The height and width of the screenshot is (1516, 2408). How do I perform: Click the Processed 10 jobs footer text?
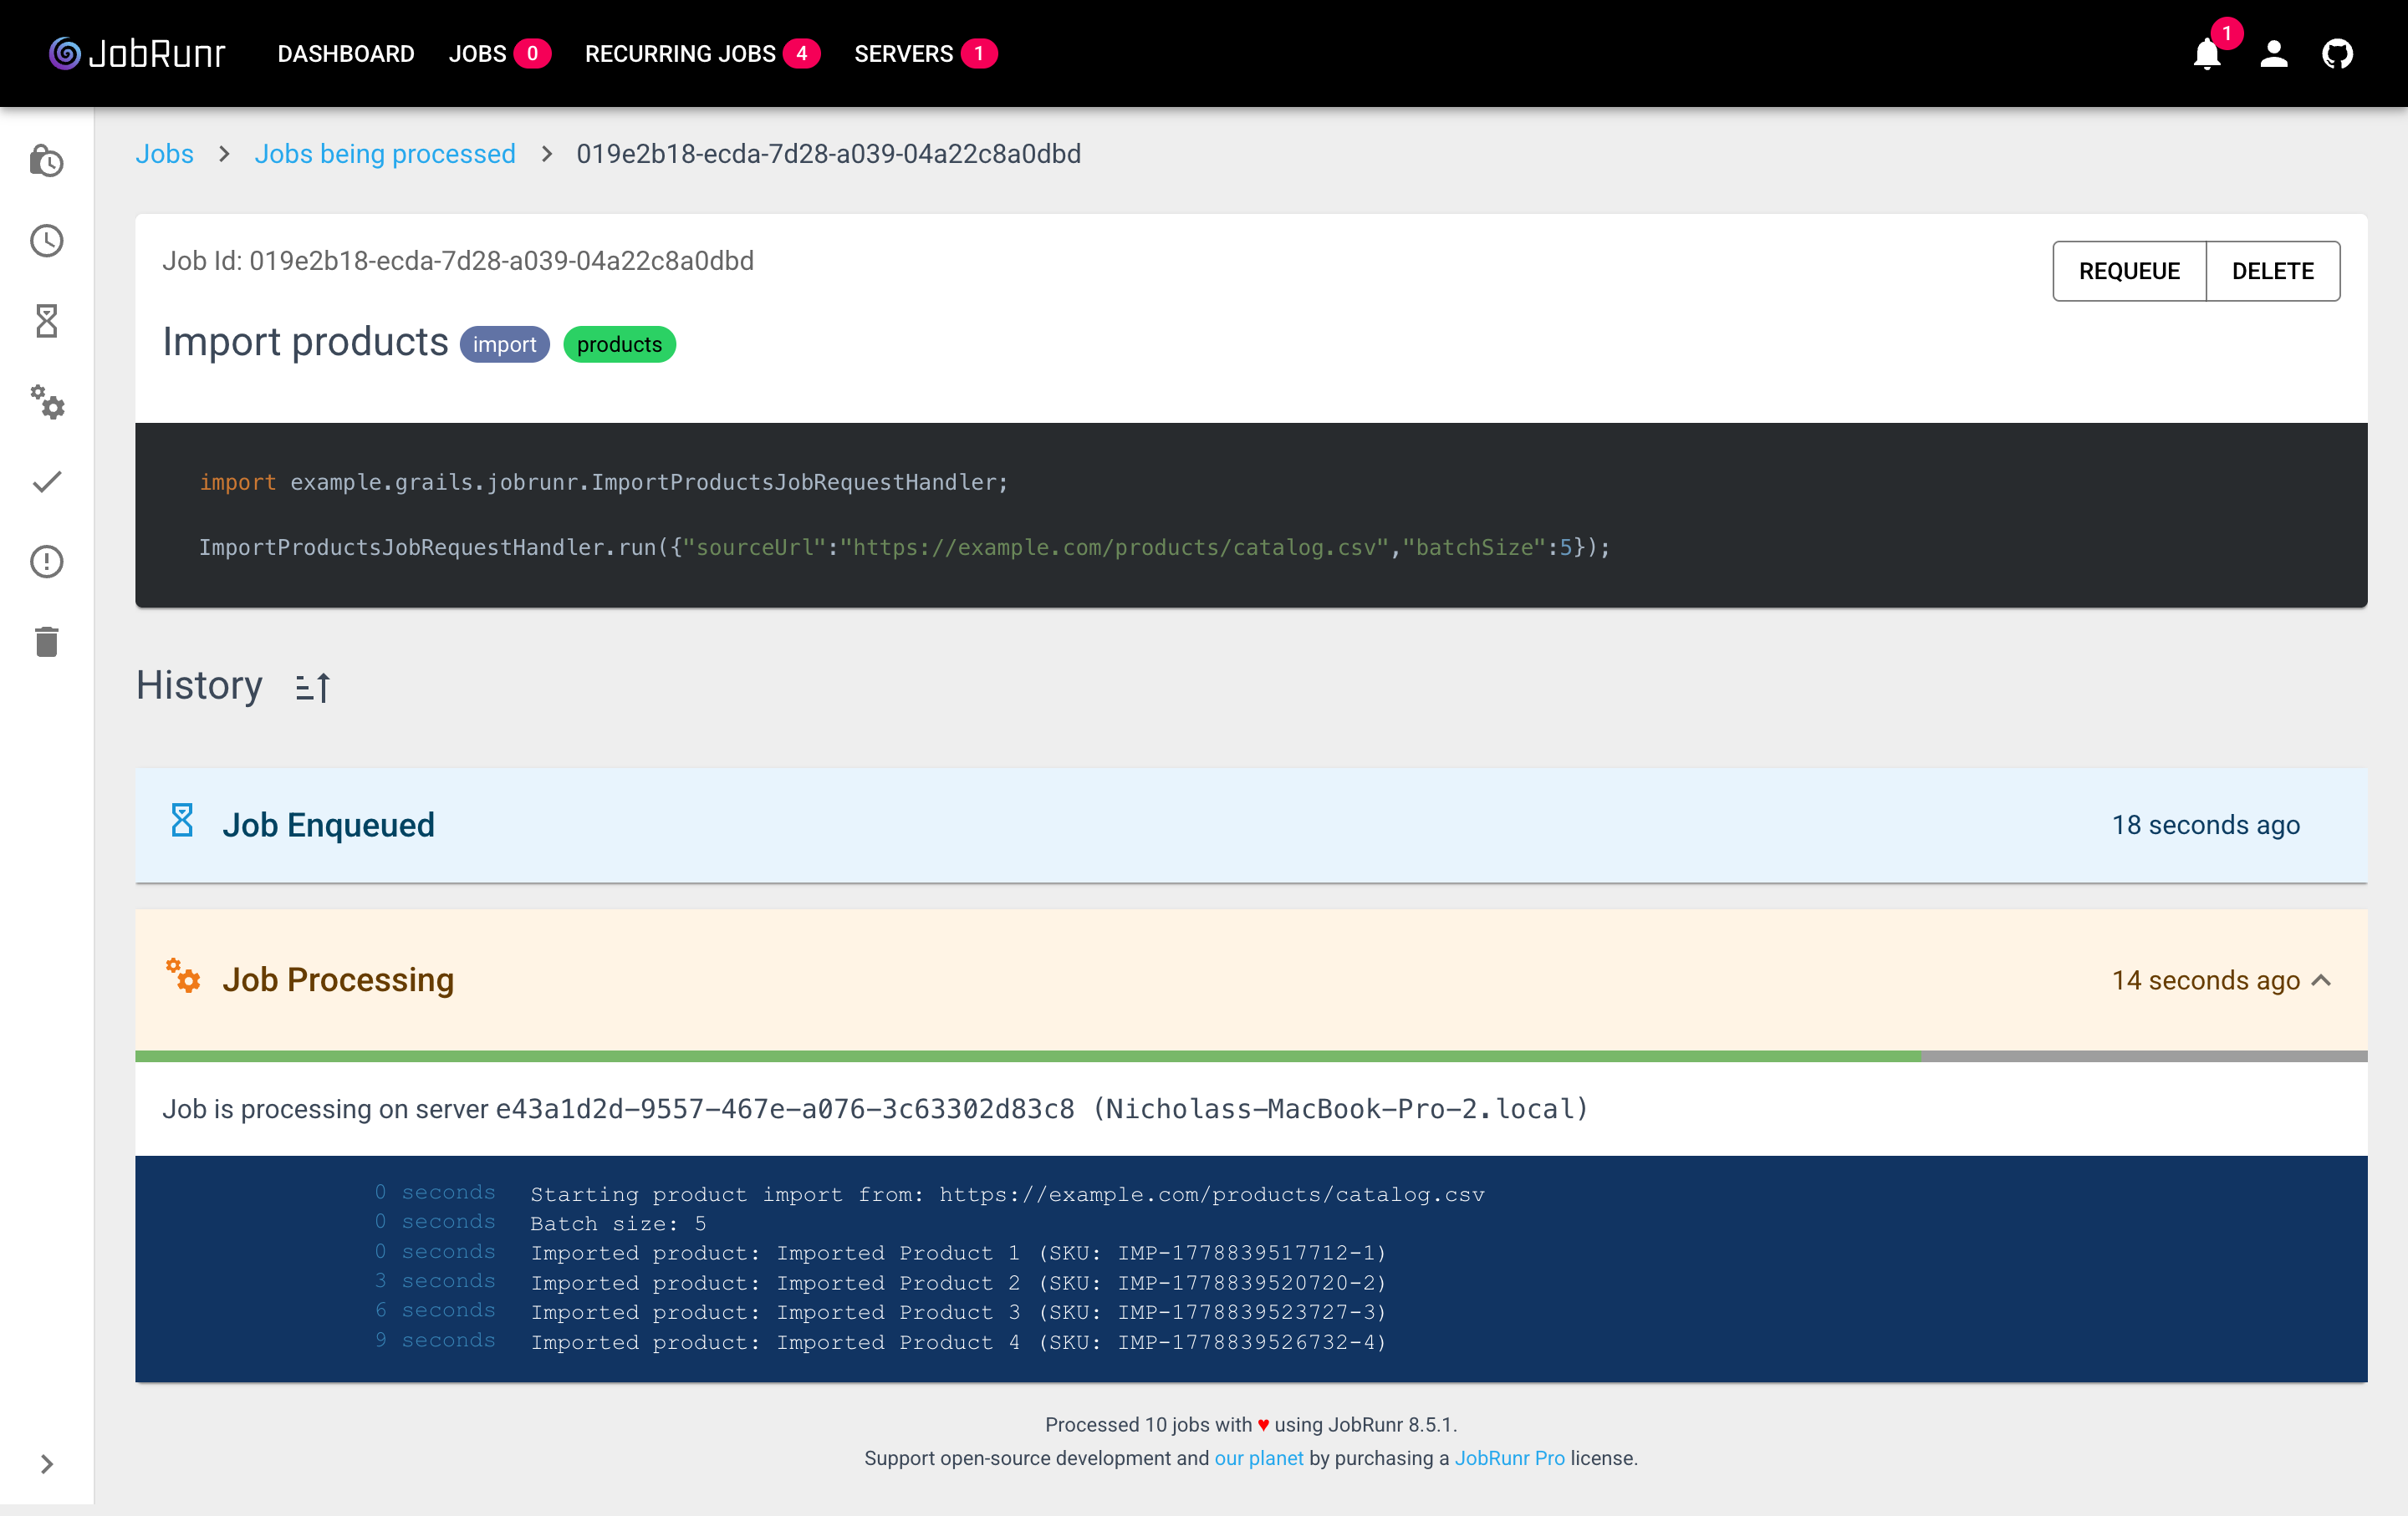point(1251,1424)
